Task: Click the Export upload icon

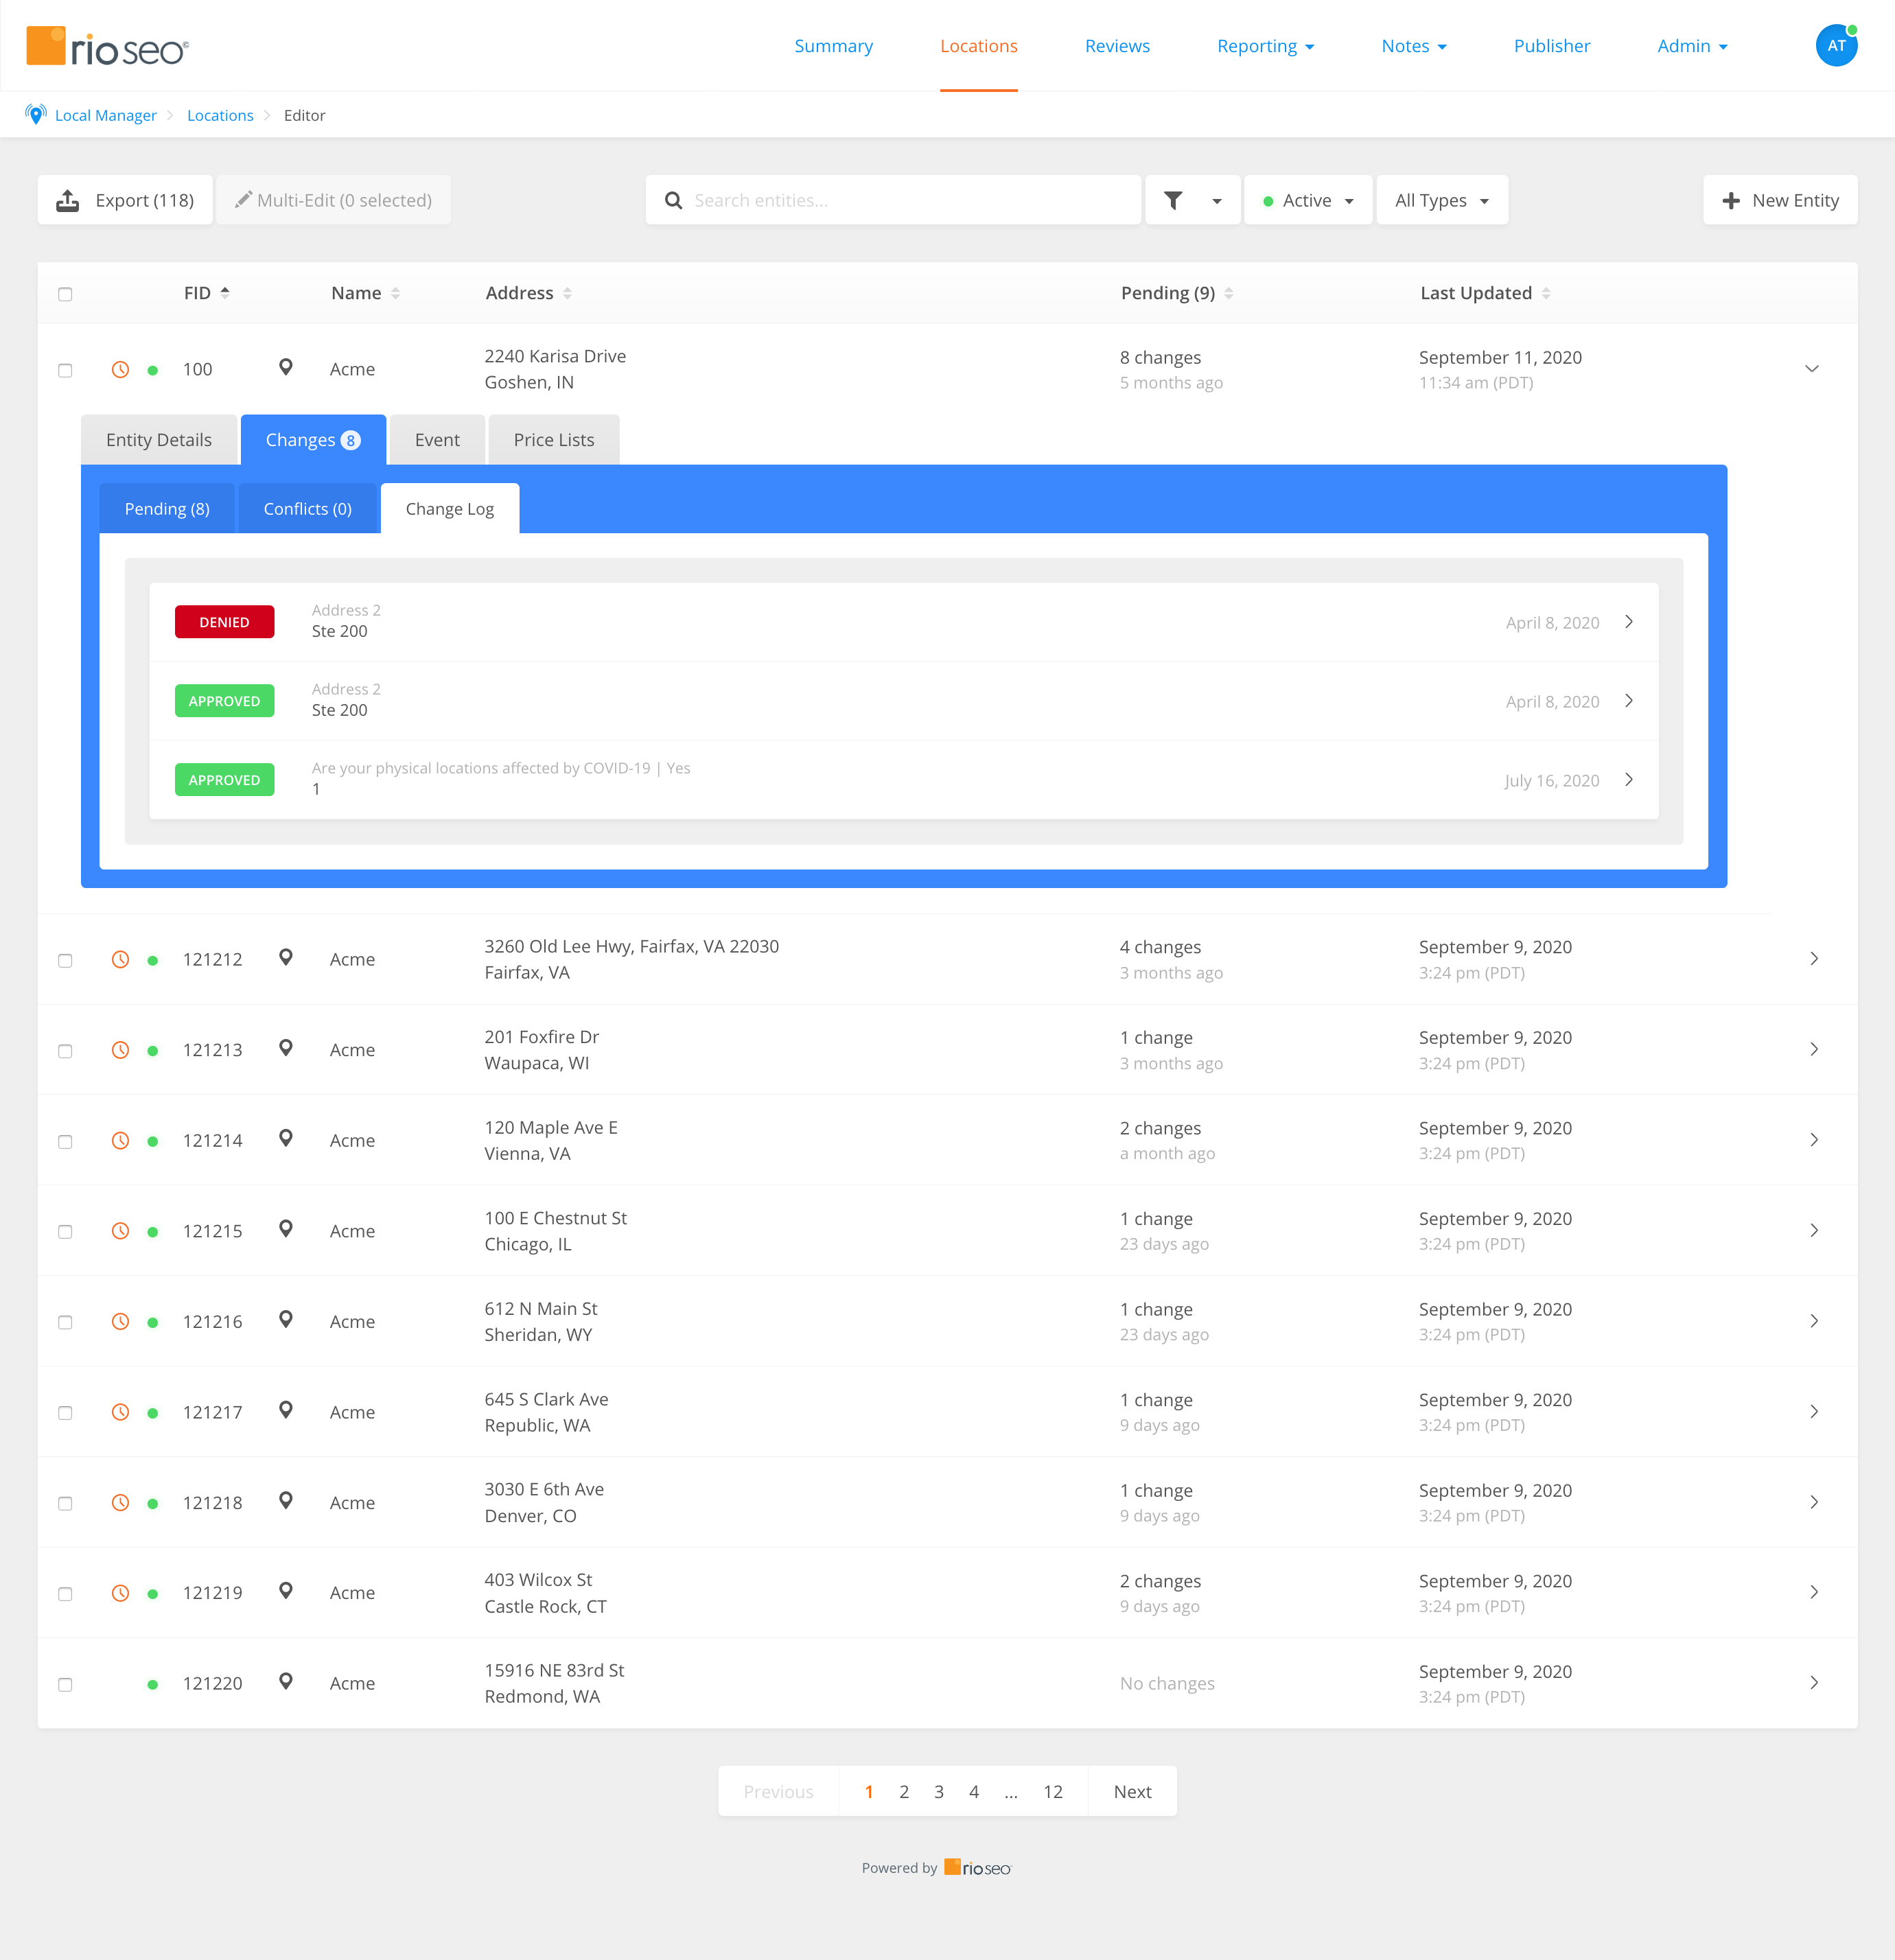Action: (x=67, y=200)
